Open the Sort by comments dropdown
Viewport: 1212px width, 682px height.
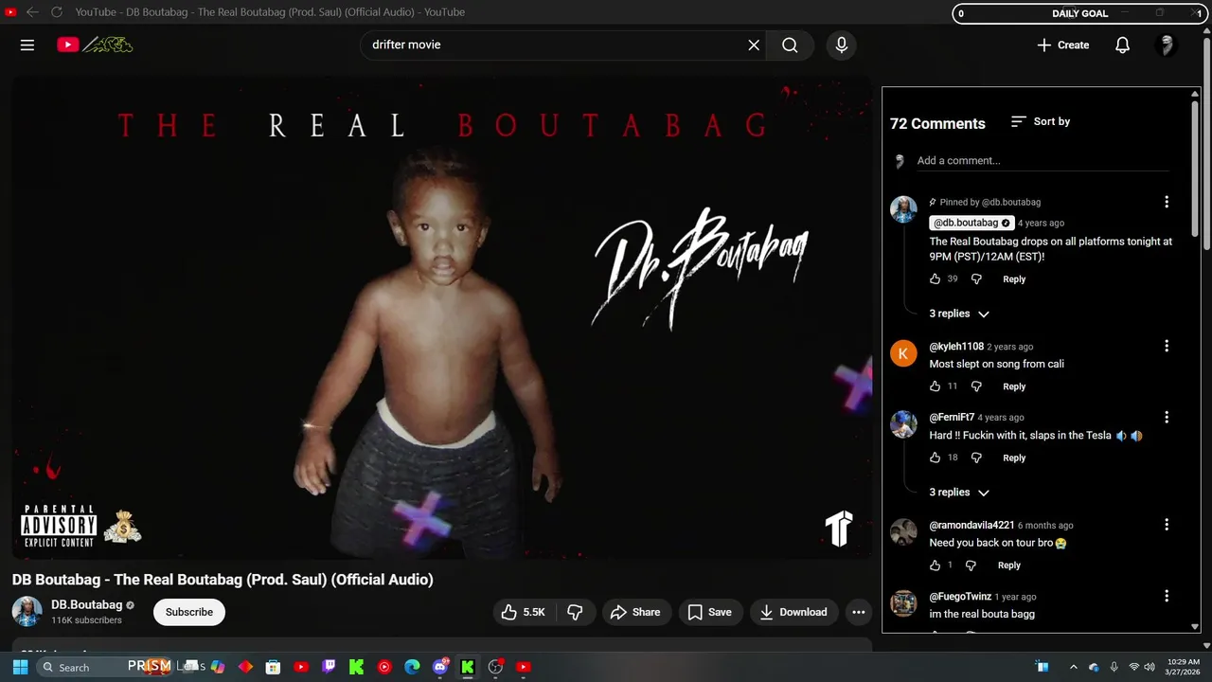(x=1040, y=121)
